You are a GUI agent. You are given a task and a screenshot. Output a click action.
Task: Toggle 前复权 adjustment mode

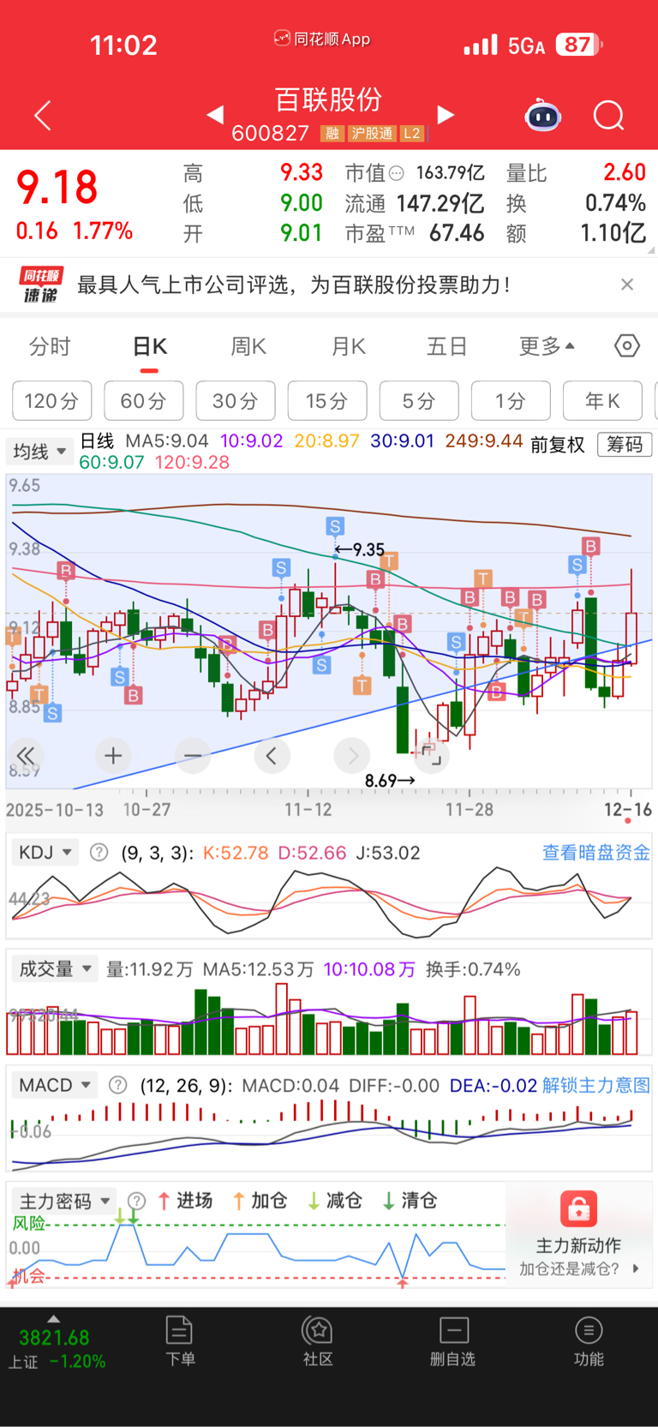click(x=557, y=444)
